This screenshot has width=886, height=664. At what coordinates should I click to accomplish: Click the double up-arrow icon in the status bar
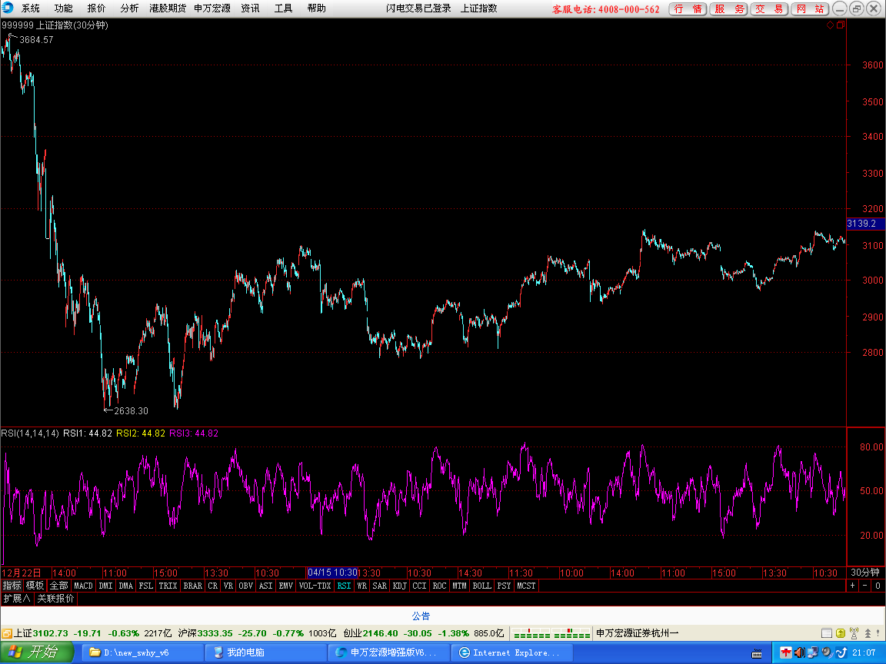(x=868, y=633)
